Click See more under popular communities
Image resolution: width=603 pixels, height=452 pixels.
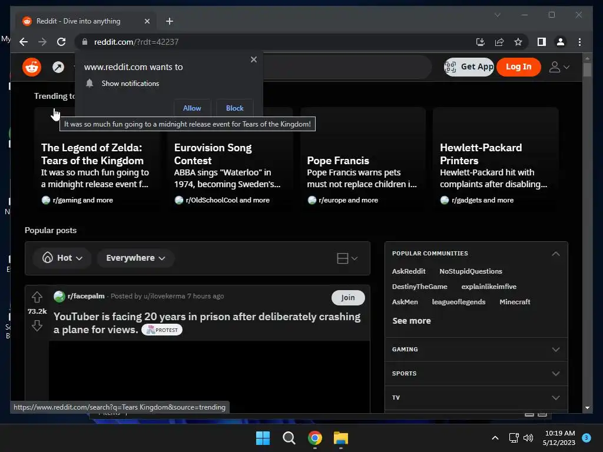(x=412, y=321)
